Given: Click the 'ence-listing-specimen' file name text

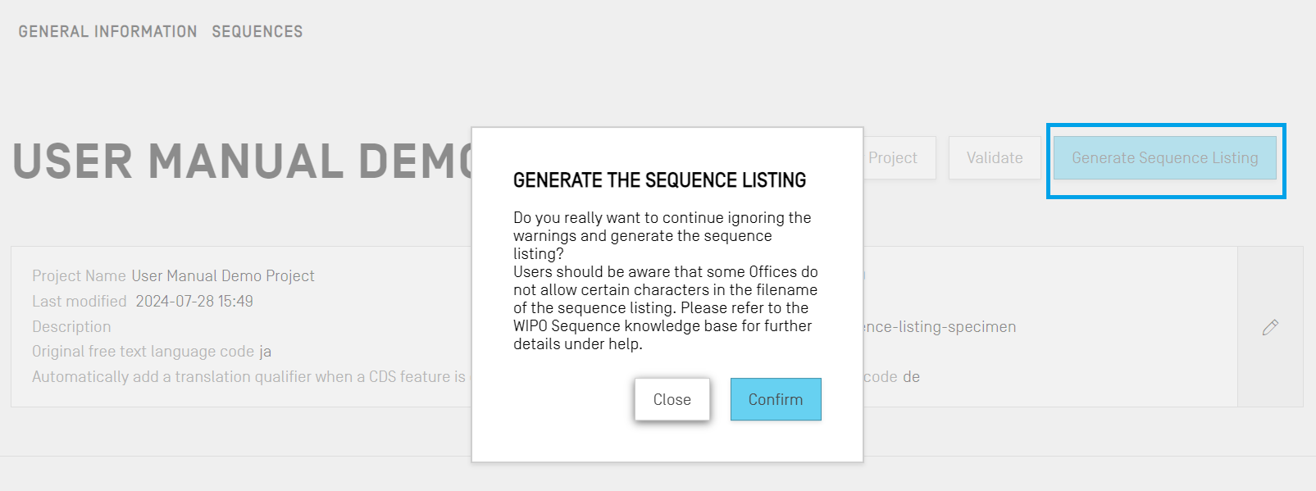Looking at the screenshot, I should click(x=940, y=327).
